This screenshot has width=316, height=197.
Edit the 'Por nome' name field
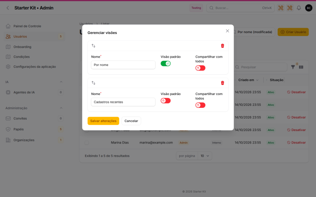pos(123,65)
